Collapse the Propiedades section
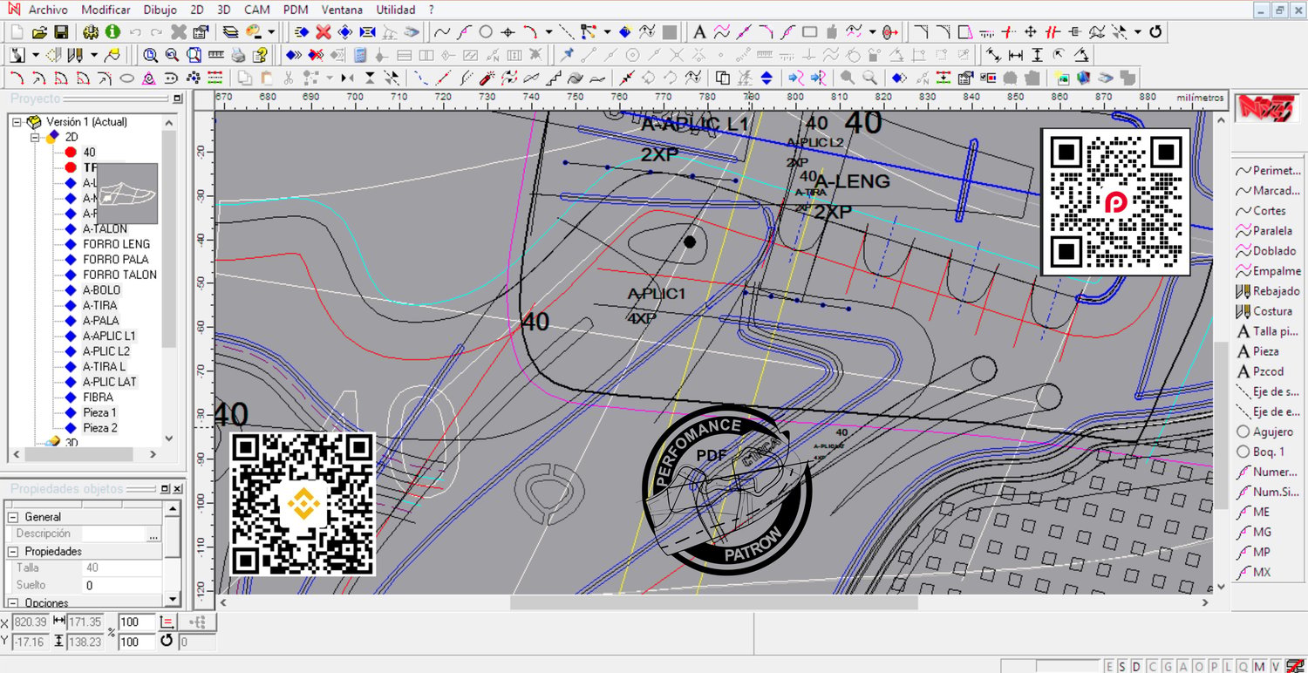 (13, 551)
